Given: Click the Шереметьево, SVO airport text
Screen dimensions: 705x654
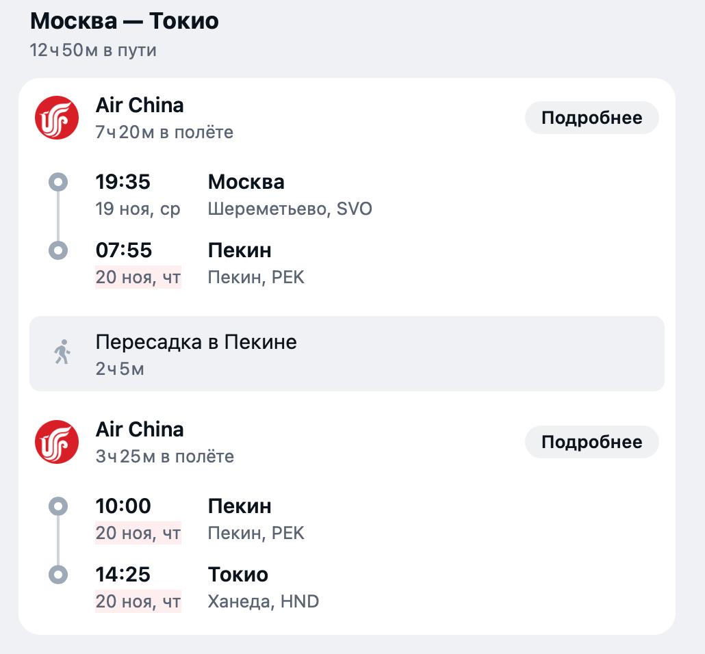Looking at the screenshot, I should [x=290, y=209].
